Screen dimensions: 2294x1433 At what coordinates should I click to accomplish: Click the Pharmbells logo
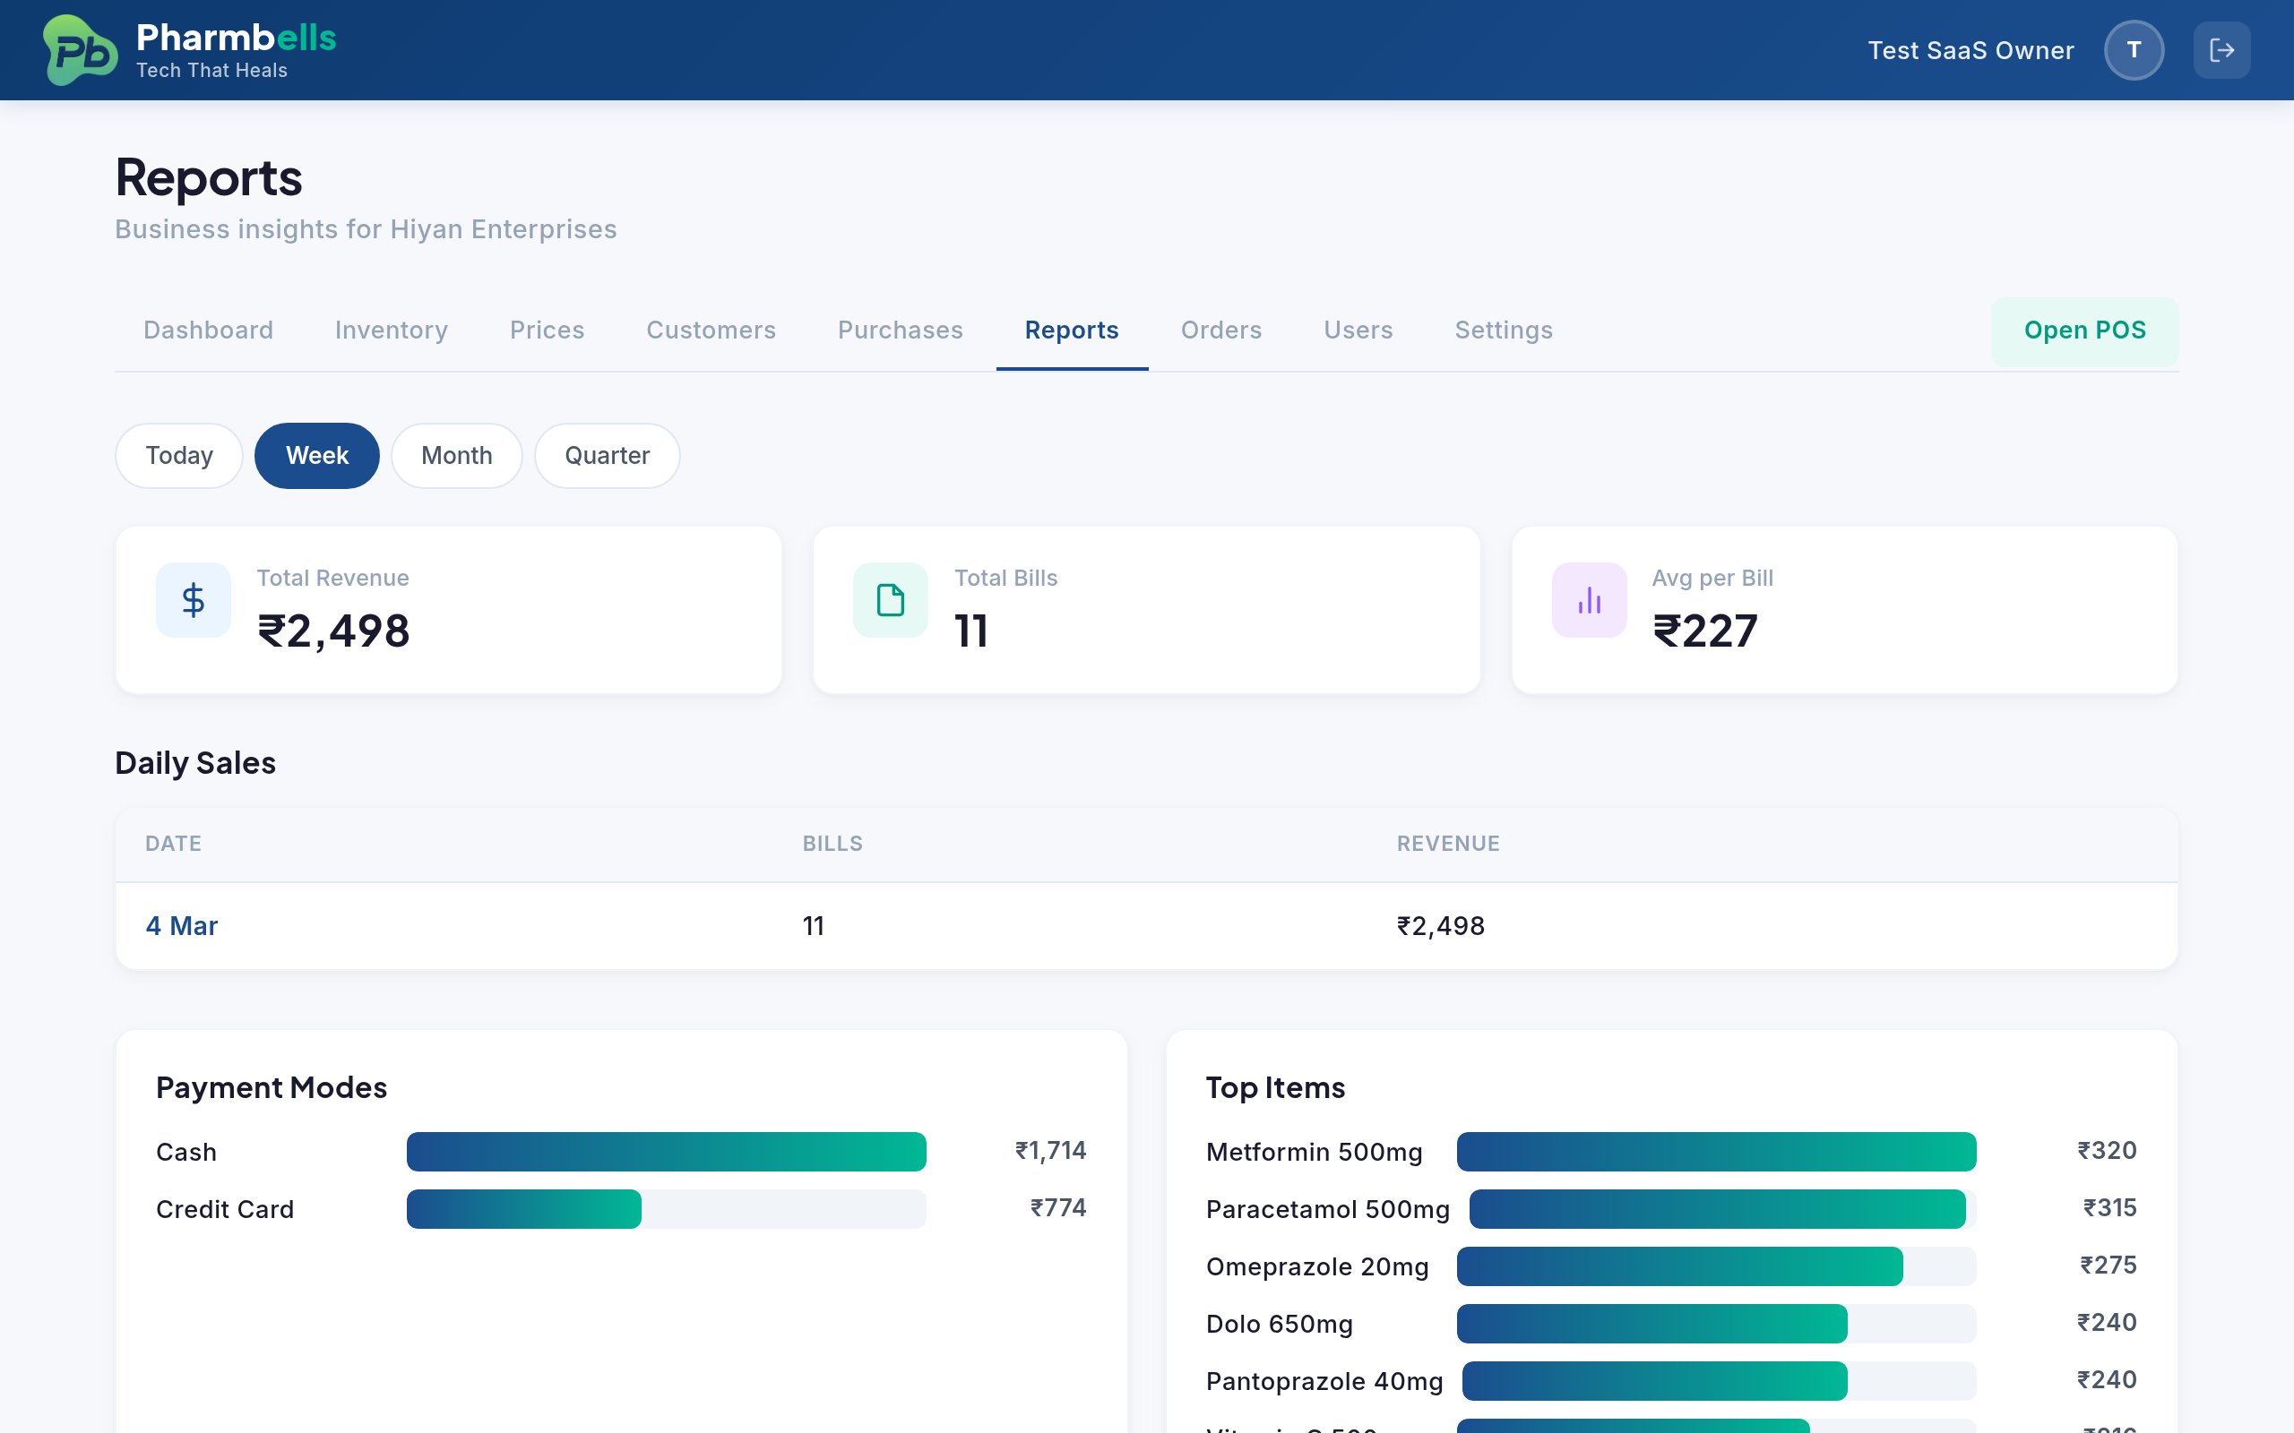point(80,49)
